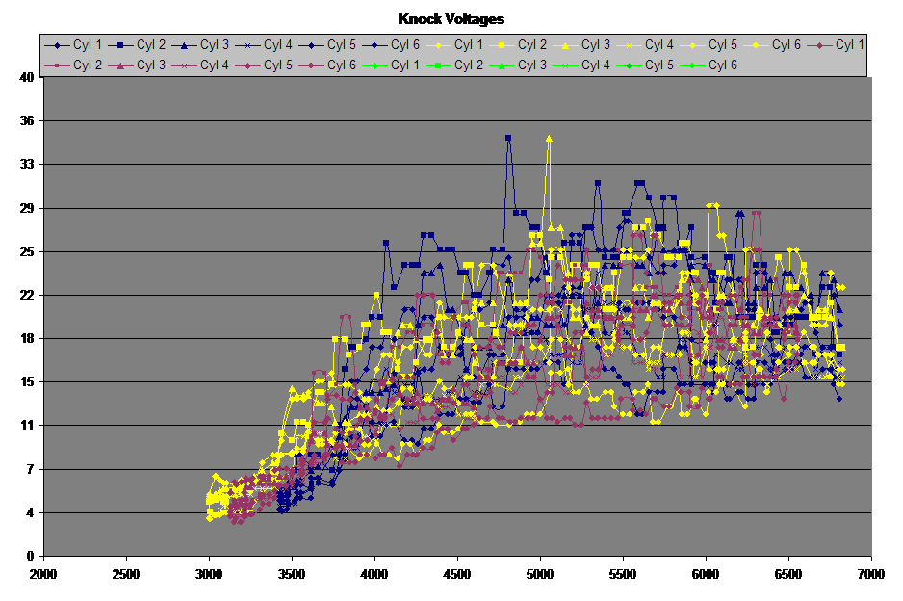Select the green square Cyl 2 legend marker
Screen dimensions: 903x601
click(x=439, y=65)
